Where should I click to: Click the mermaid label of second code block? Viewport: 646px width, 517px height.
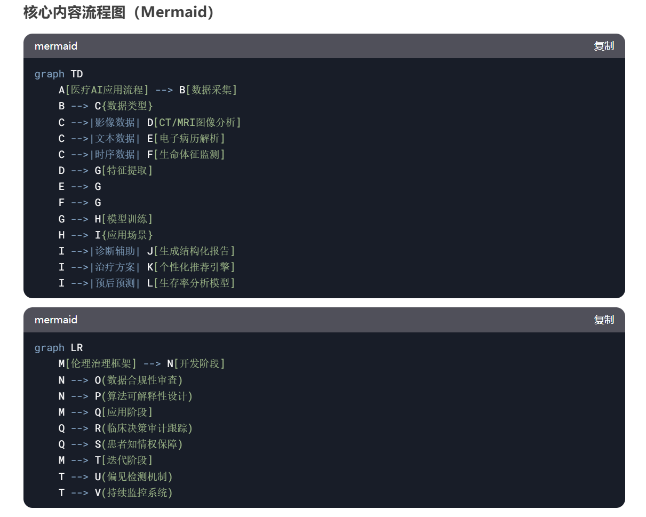click(56, 320)
